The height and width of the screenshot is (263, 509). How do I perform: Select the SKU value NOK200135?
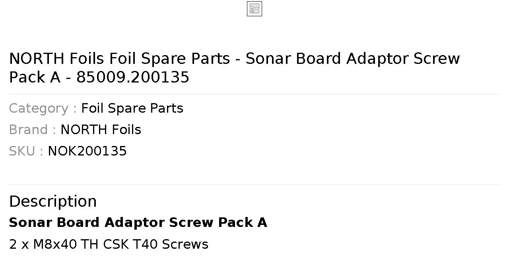[87, 151]
